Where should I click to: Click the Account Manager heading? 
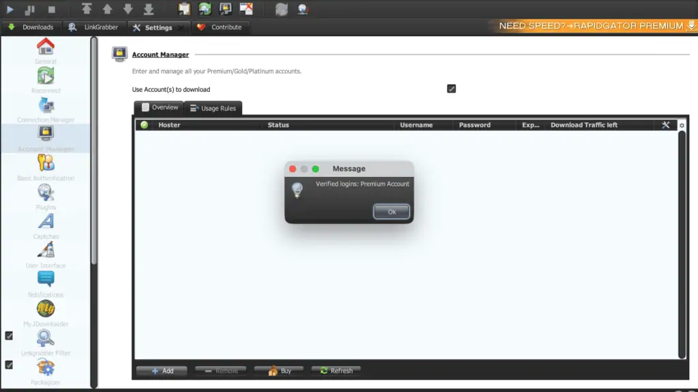pos(160,54)
